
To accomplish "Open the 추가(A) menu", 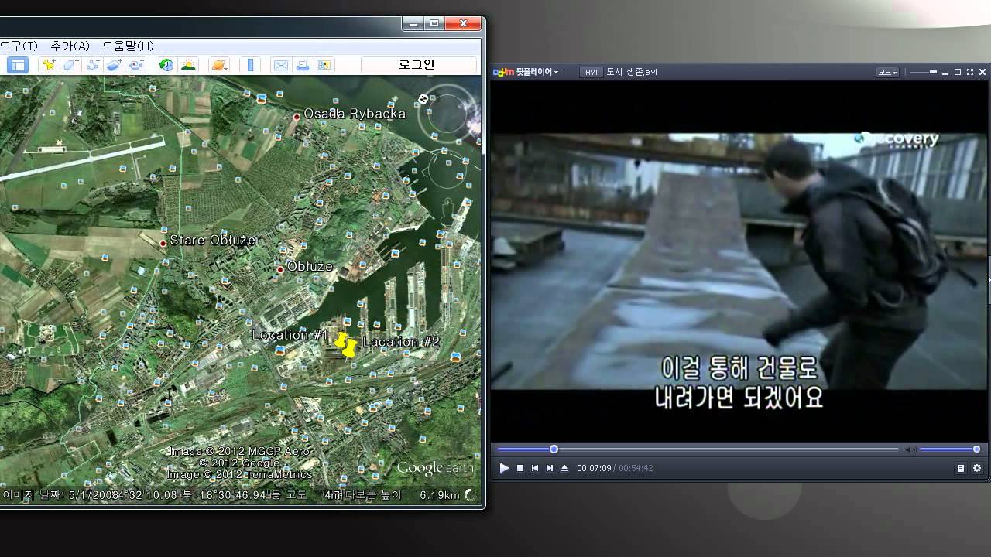I will pos(70,46).
